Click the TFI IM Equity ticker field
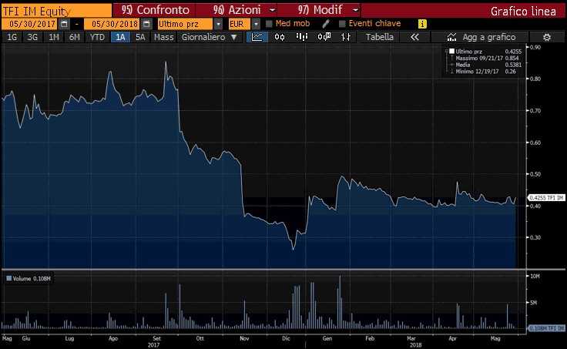Image resolution: width=567 pixels, height=349 pixels. (x=56, y=11)
